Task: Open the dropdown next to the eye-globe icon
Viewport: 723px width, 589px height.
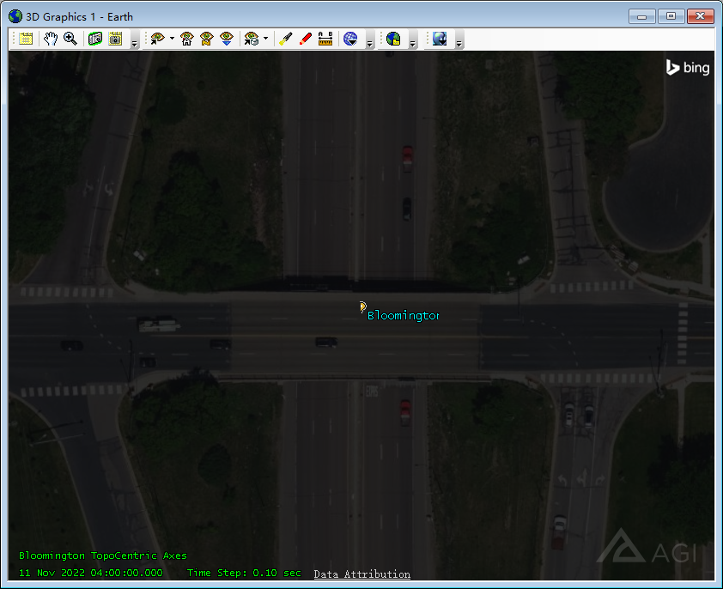Action: pyautogui.click(x=265, y=39)
